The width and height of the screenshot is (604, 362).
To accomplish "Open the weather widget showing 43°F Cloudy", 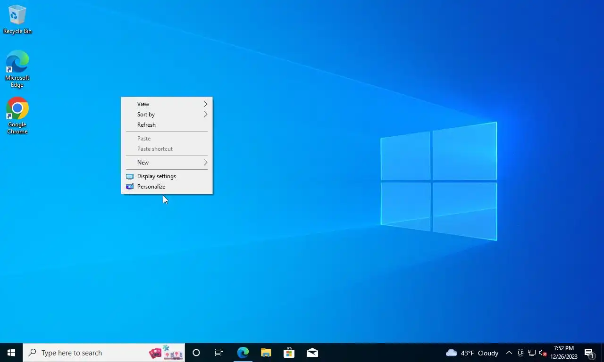I will 472,353.
